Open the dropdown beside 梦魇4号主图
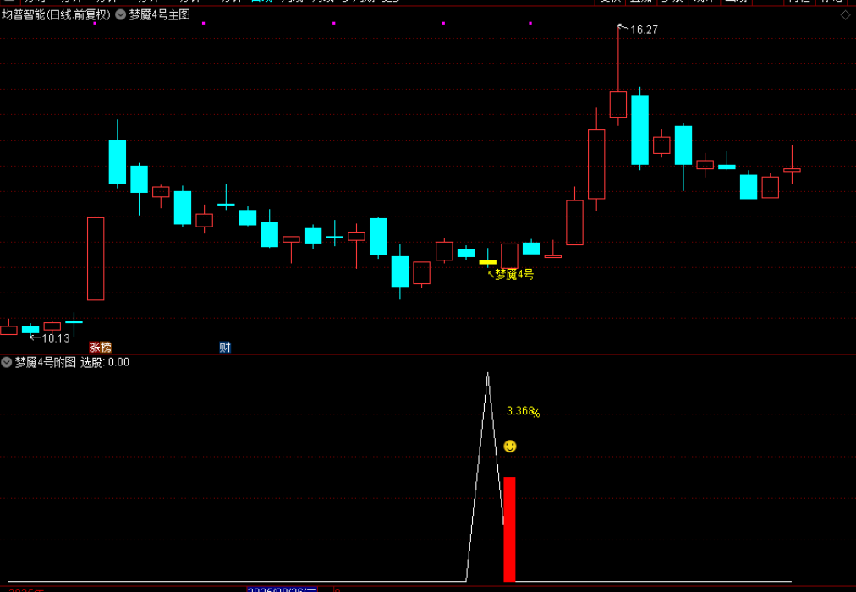The height and width of the screenshot is (592, 856). coord(120,14)
